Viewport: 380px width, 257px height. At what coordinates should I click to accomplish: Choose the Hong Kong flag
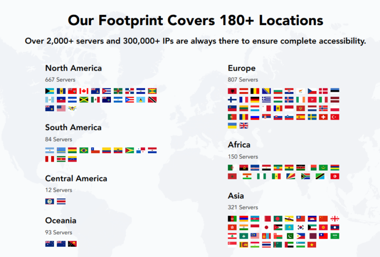coord(232,227)
